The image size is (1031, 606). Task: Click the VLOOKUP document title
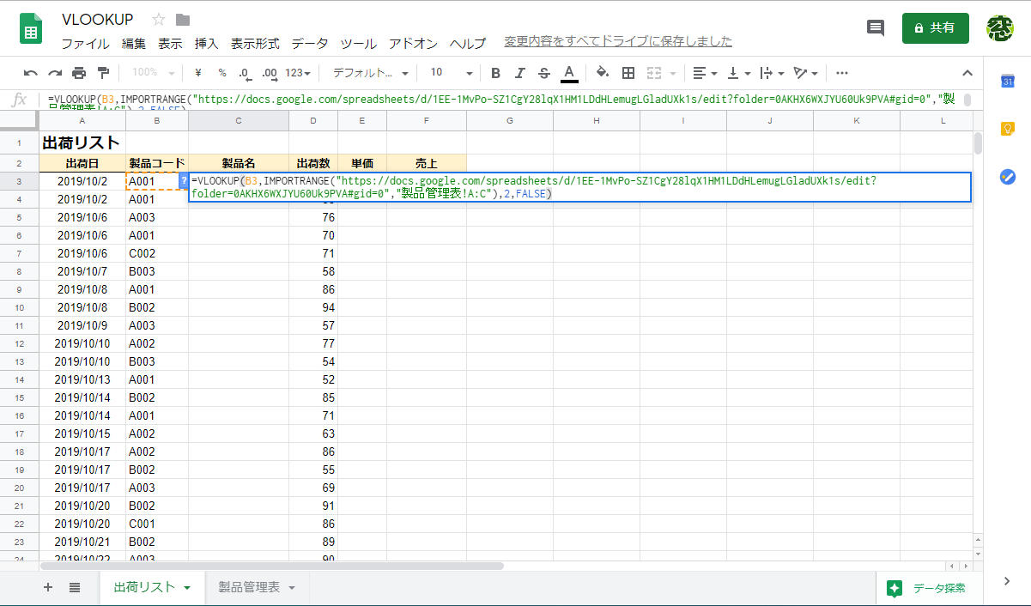point(97,19)
